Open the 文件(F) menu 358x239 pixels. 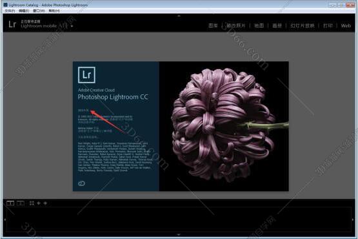coord(10,11)
